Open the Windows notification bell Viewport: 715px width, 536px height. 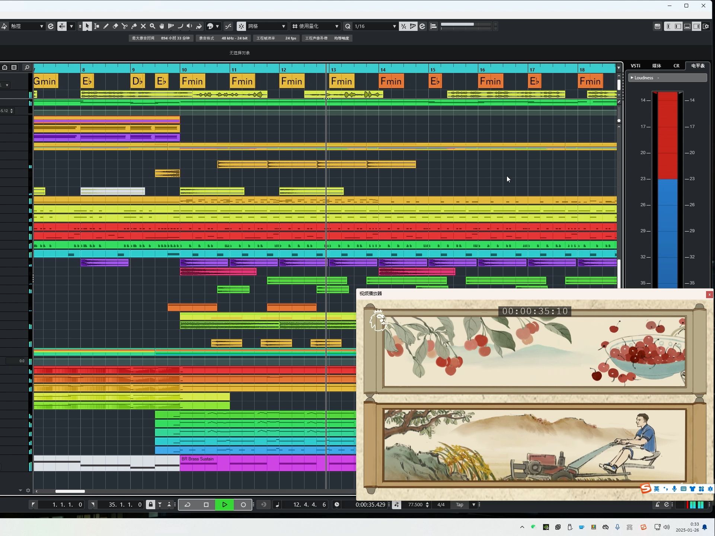click(x=705, y=527)
